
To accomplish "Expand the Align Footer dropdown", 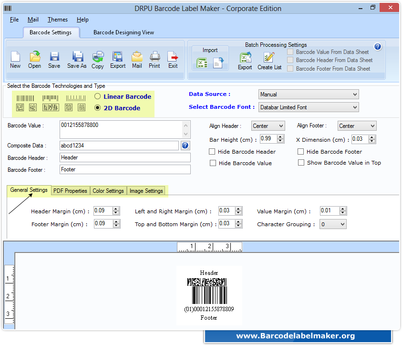I will 357,126.
